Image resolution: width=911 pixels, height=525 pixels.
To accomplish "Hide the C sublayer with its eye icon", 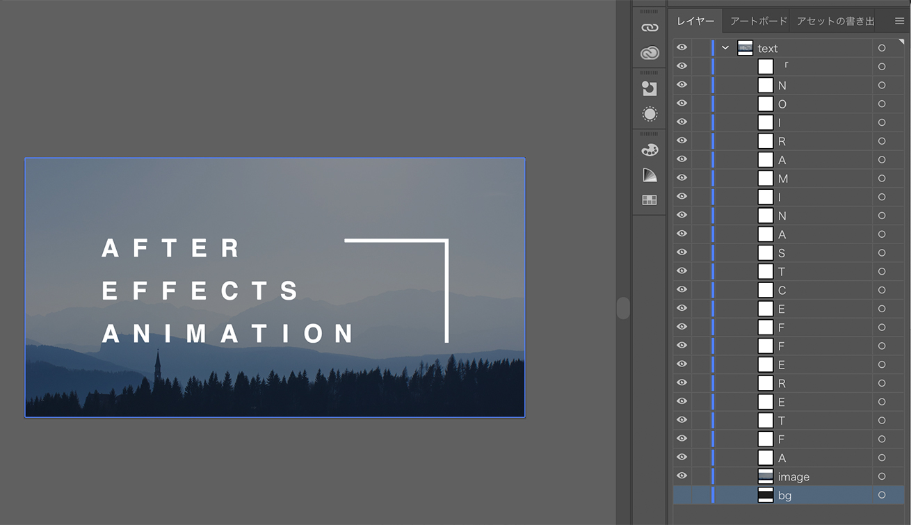I will (682, 289).
